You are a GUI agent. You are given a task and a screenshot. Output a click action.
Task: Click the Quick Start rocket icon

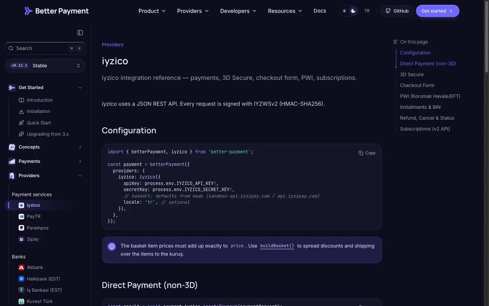tap(21, 123)
